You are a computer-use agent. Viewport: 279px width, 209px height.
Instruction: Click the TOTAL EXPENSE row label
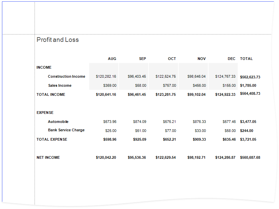click(52, 139)
